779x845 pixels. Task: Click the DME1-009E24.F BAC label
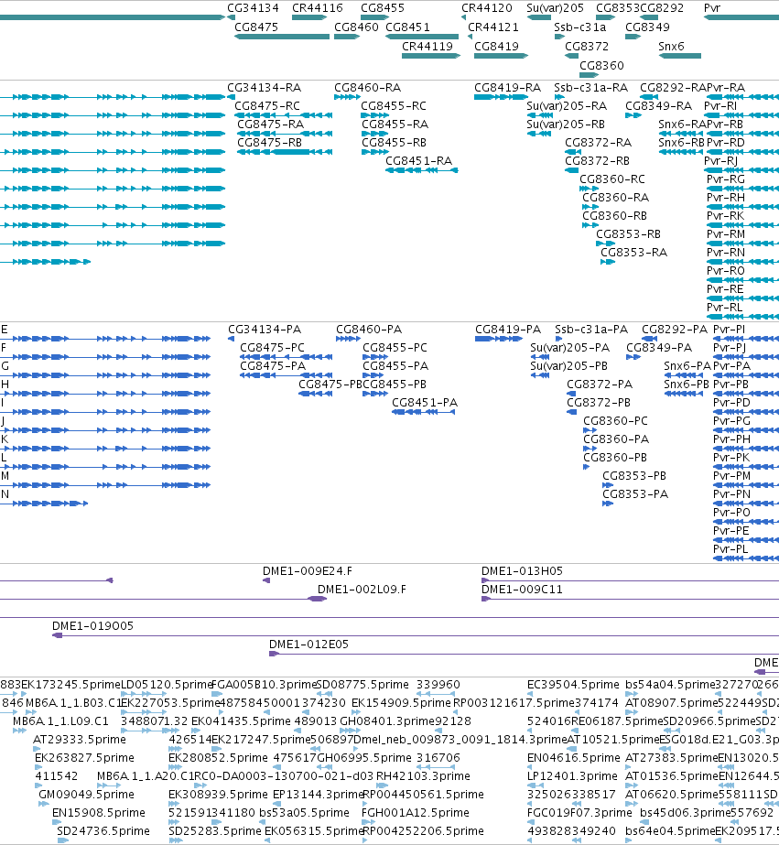[x=308, y=571]
